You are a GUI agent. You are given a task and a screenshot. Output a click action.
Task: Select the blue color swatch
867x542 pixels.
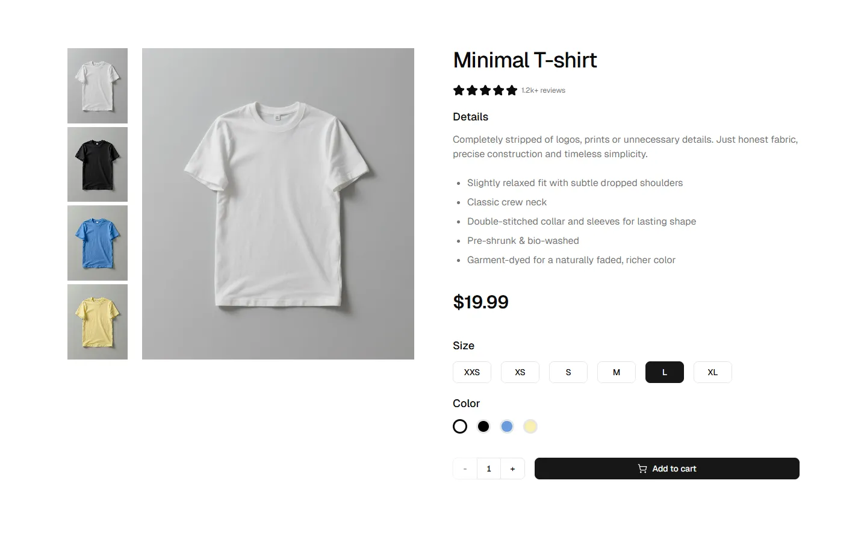tap(507, 426)
